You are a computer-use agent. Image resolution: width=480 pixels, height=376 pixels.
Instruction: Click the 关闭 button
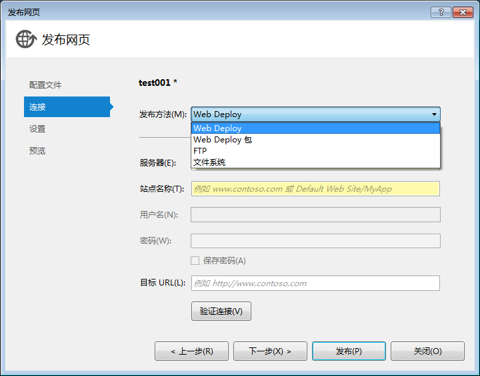(427, 351)
